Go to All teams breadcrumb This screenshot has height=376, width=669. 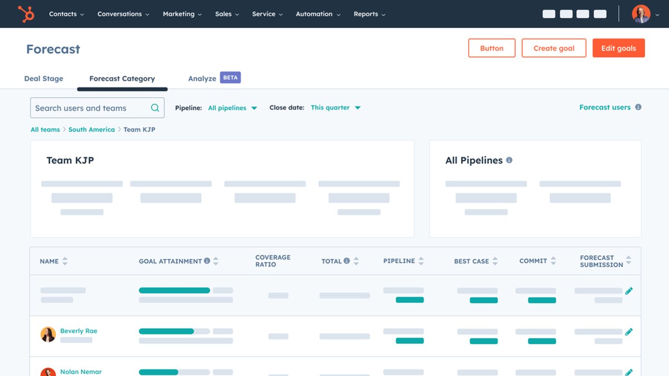click(x=45, y=129)
